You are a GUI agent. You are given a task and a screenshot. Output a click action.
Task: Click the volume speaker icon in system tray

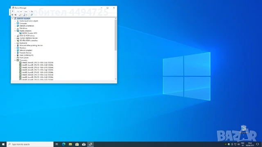239,144
